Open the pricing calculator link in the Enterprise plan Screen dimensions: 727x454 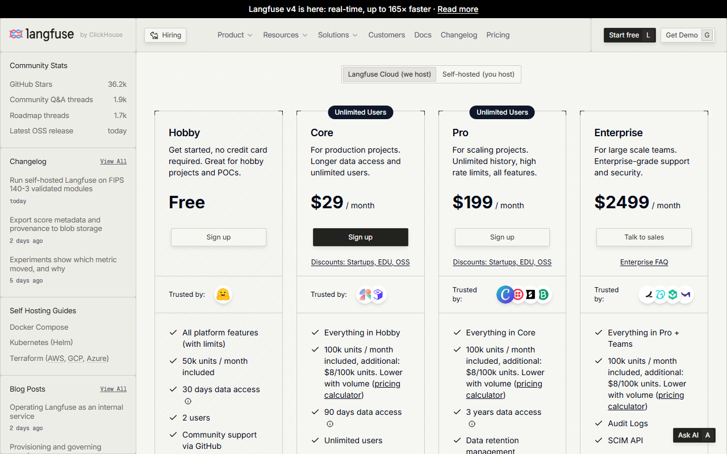[646, 401]
